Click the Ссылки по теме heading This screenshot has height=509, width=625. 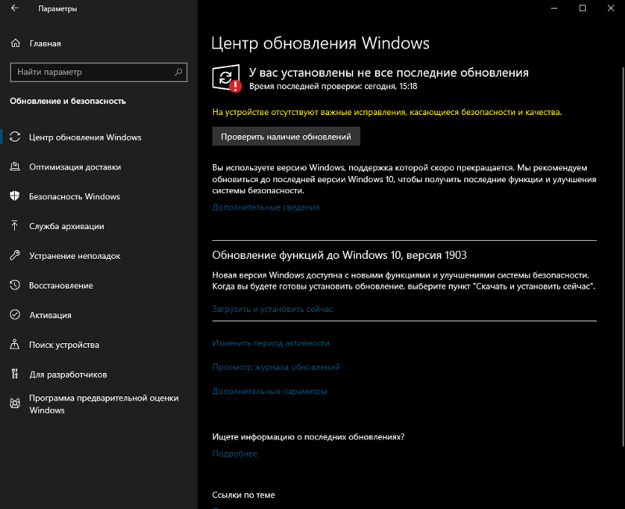click(244, 495)
